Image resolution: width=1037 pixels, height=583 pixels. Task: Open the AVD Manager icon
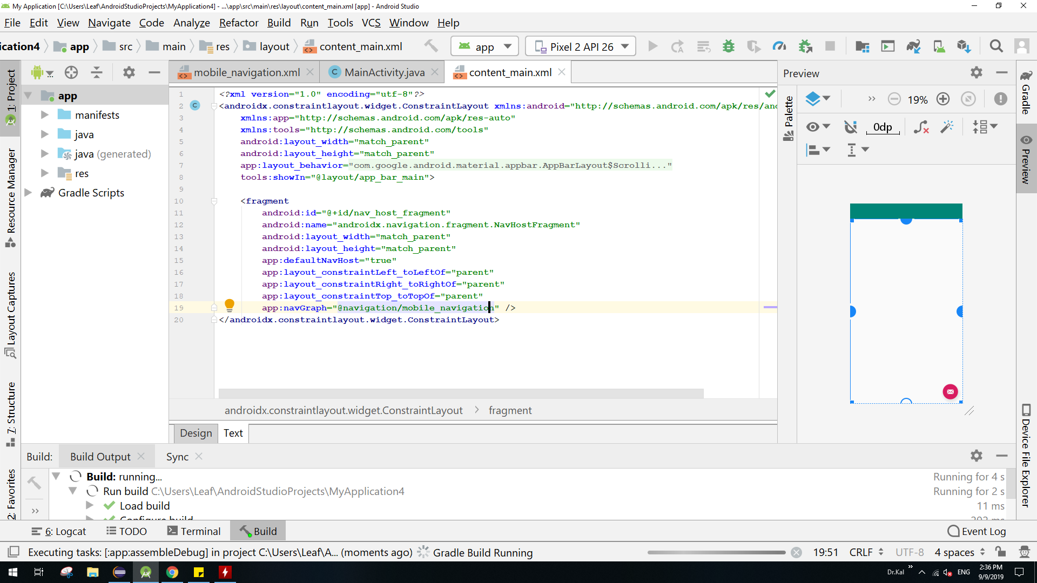pos(939,46)
